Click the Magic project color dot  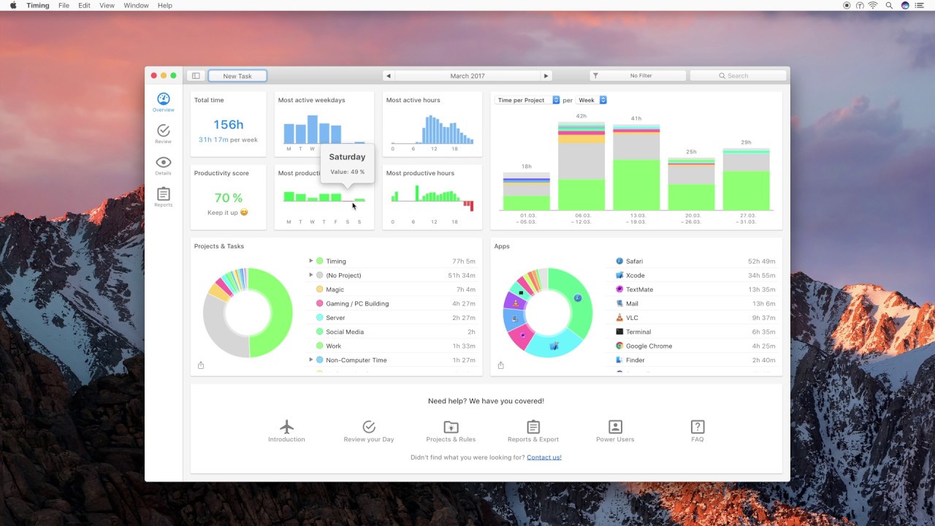[319, 289]
